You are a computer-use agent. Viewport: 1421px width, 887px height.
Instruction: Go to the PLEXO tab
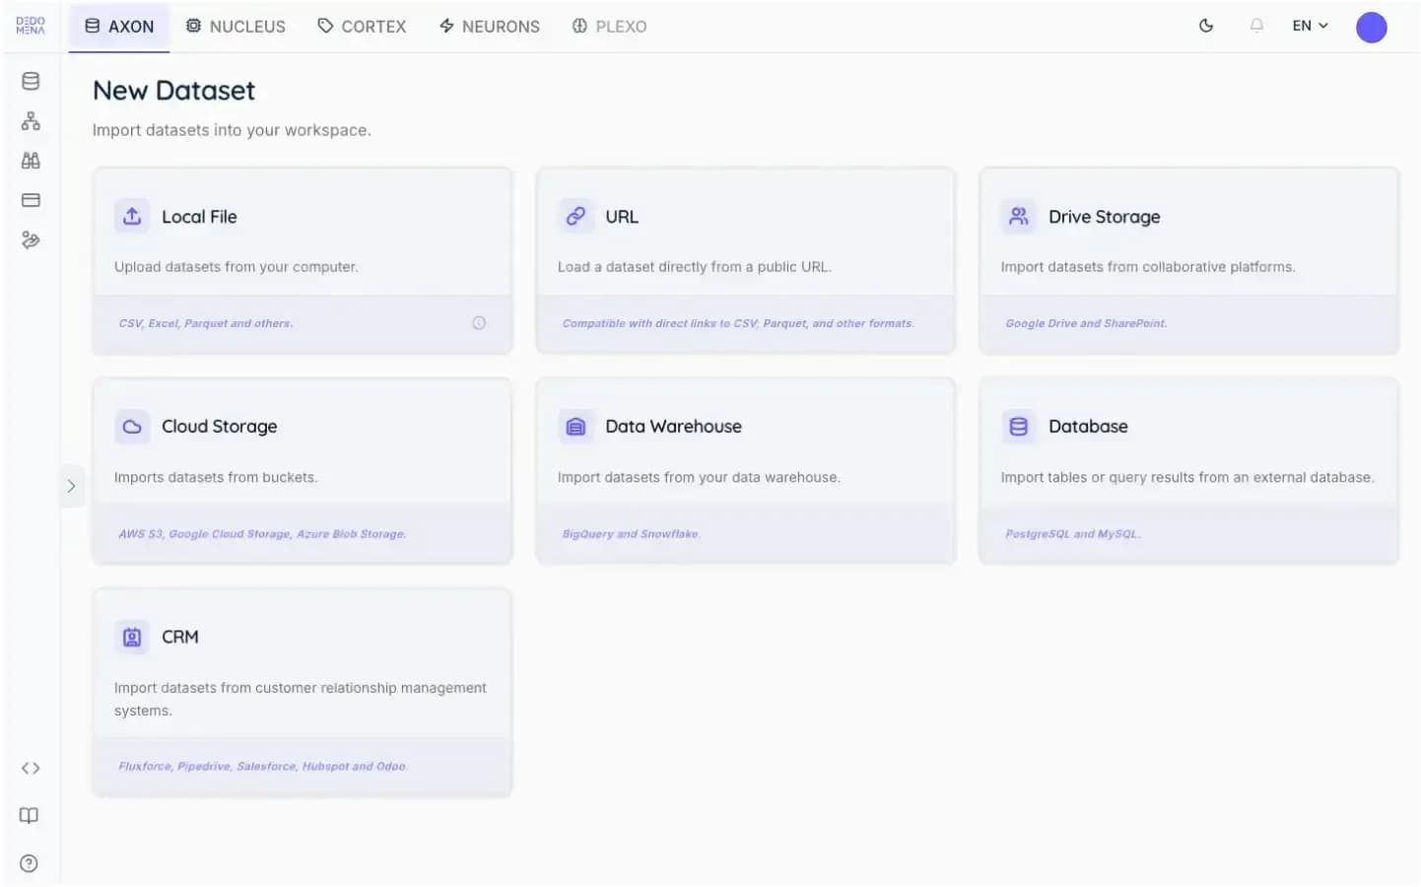click(609, 27)
